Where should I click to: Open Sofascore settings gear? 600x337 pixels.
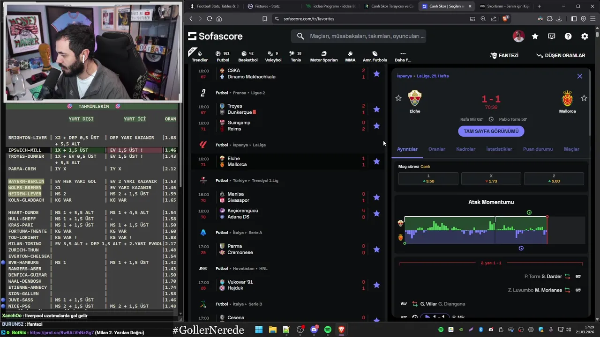(585, 36)
